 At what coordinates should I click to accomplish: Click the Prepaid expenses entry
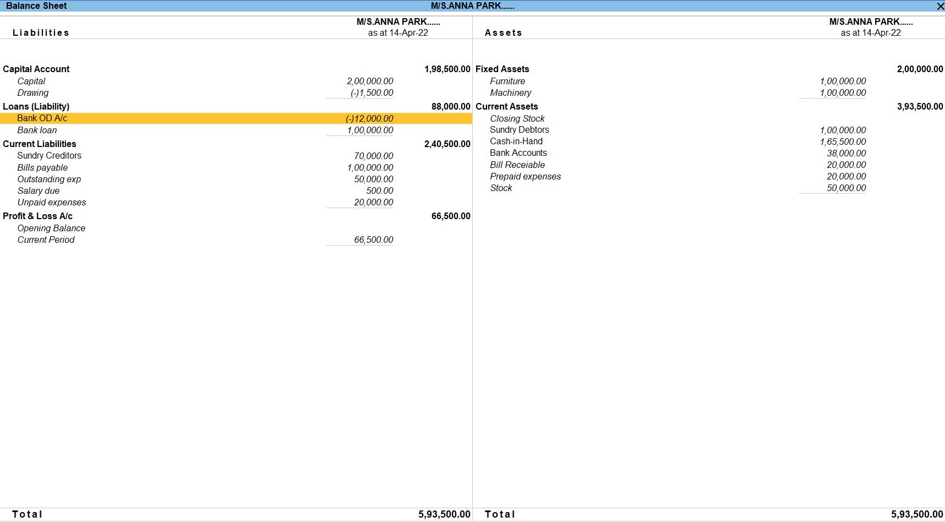click(x=525, y=176)
